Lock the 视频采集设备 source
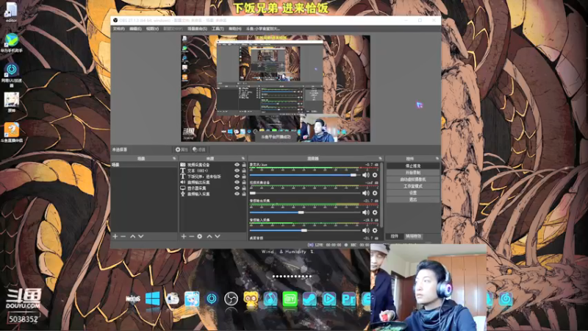This screenshot has width=588, height=331. (244, 165)
